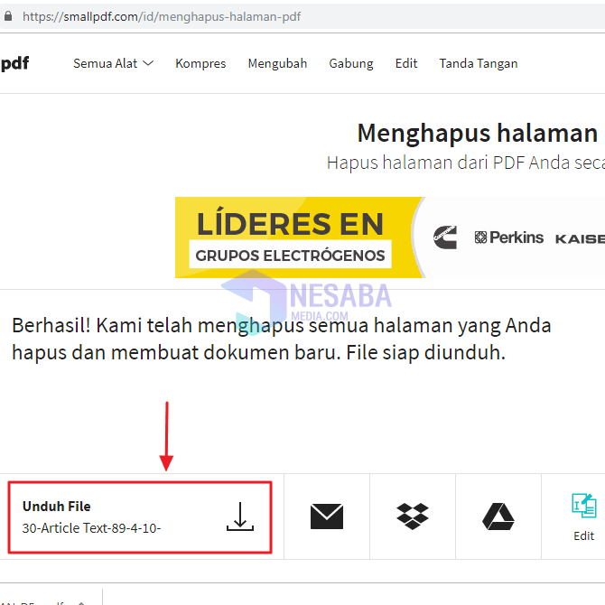Open the Edit PDF tool icon
This screenshot has height=605, width=605.
point(583,507)
